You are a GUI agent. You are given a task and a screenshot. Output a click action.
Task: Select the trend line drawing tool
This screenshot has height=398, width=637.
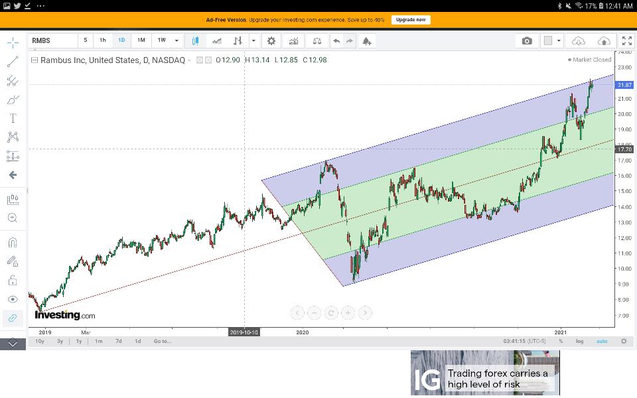click(13, 61)
